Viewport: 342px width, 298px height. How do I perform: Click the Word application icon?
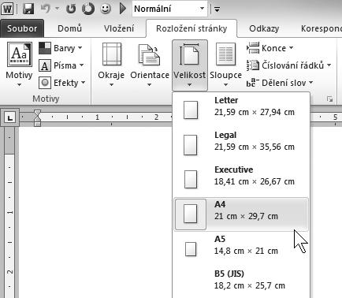[8, 9]
